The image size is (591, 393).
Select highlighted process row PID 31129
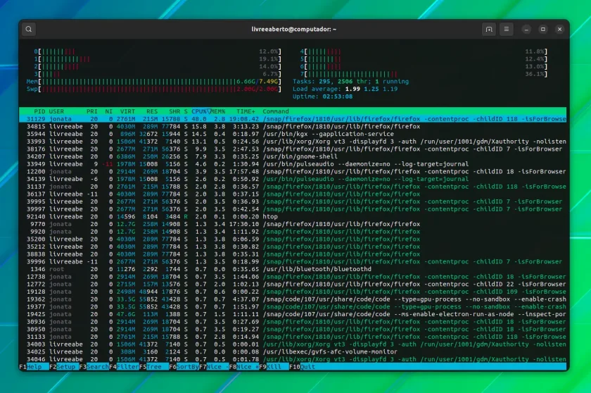pyautogui.click(x=293, y=119)
